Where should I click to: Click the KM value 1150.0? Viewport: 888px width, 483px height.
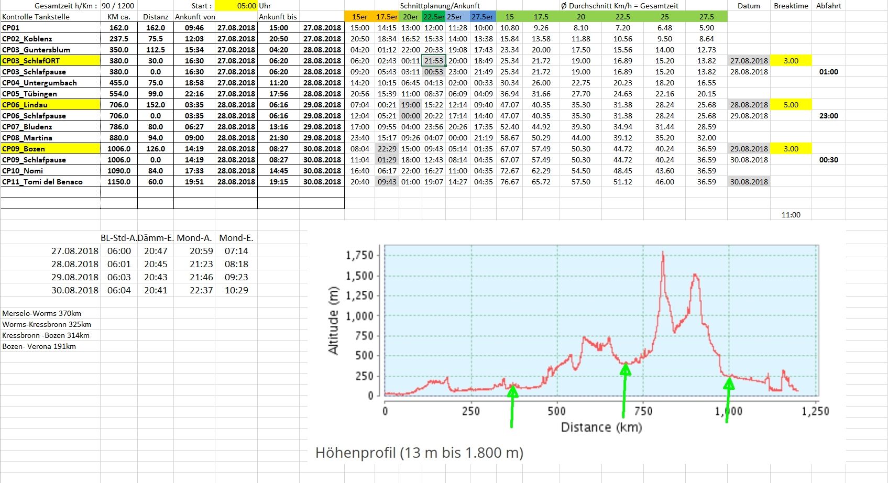point(119,182)
